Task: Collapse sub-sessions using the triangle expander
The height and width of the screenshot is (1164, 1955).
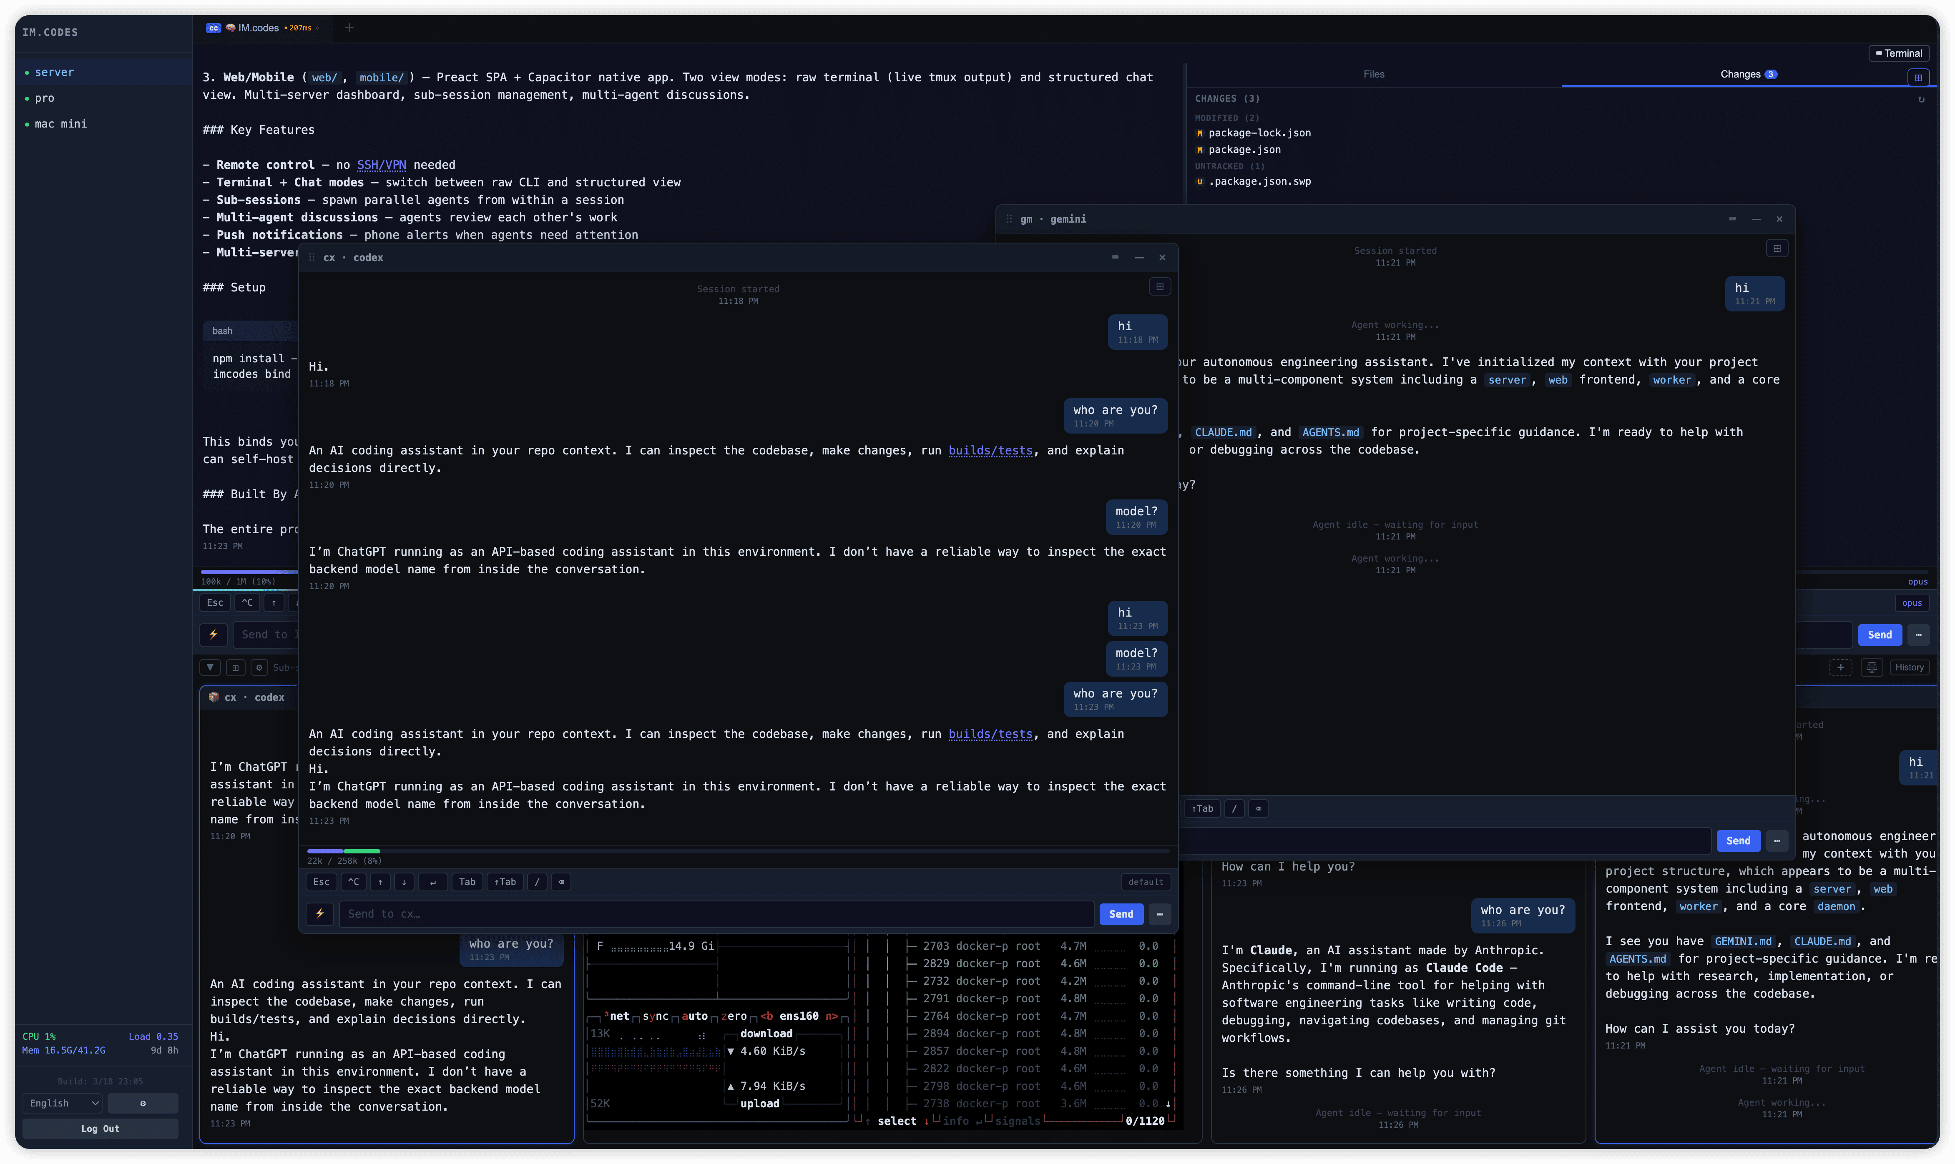Action: coord(209,667)
